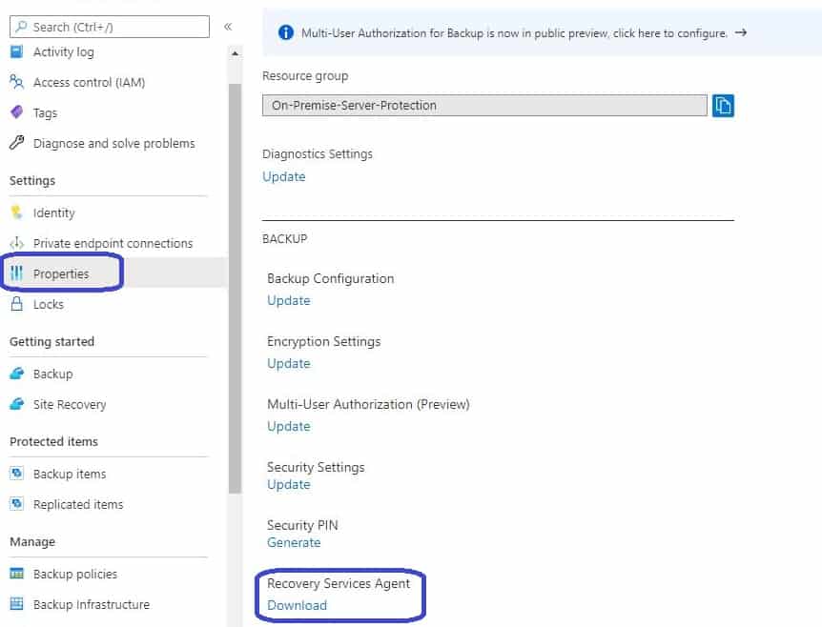
Task: Focus the sidebar Search field
Action: [x=110, y=27]
